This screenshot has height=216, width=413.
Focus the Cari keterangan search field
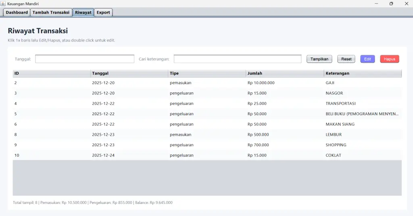(x=237, y=59)
